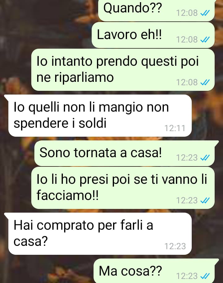223x283 pixels.
Task: Click read ticks next to "Ma cosa??"
Action: click(x=205, y=276)
